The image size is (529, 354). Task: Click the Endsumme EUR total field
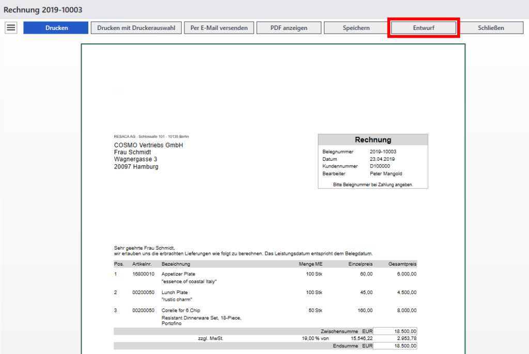coord(395,346)
